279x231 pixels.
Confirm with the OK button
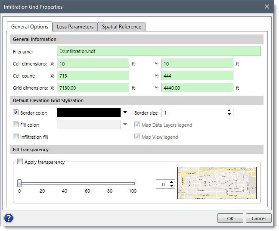point(230,218)
